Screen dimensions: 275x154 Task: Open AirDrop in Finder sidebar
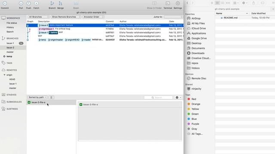click(196, 18)
